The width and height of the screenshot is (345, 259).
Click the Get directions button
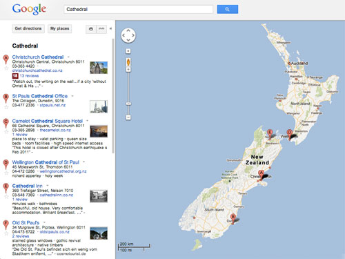pyautogui.click(x=28, y=29)
